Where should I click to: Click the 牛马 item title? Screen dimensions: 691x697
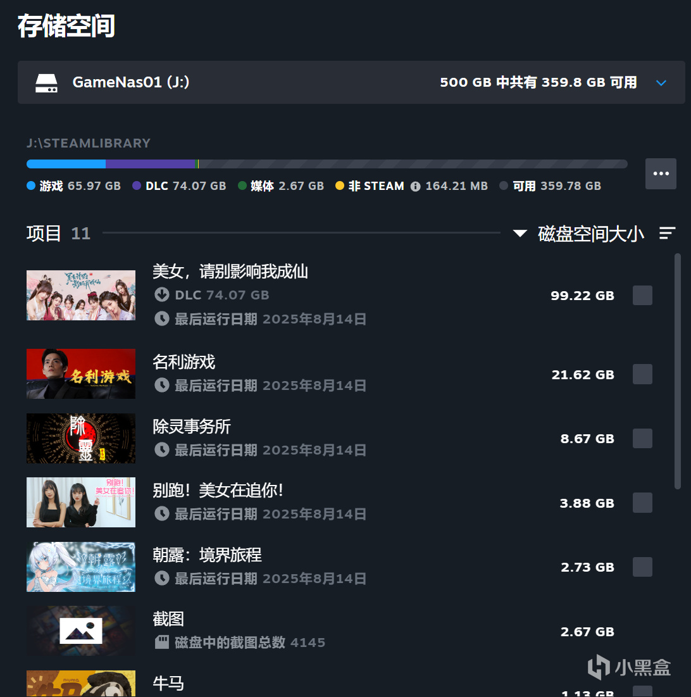point(168,683)
